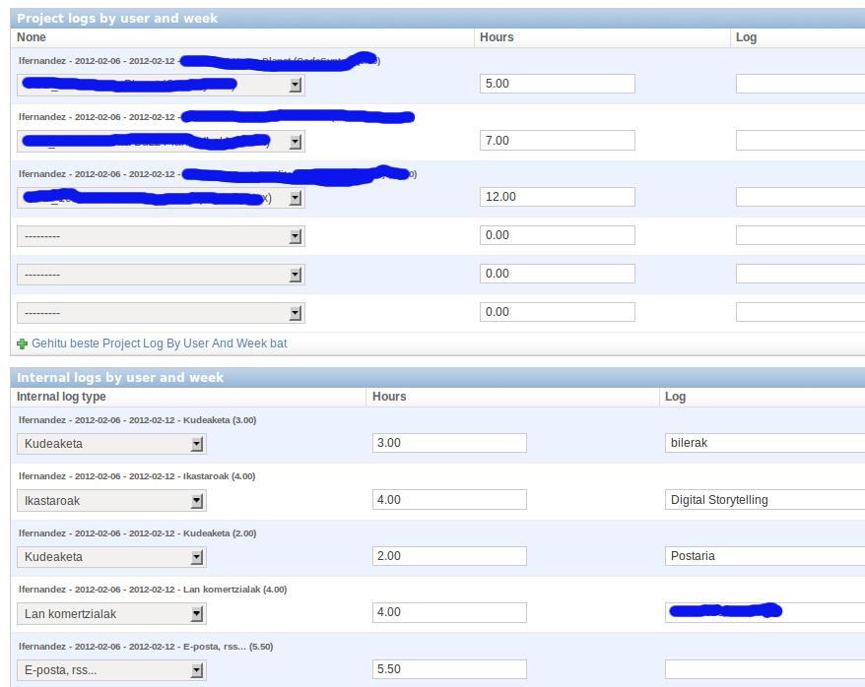The width and height of the screenshot is (865, 687).
Task: Click the Log field containing 'Postaria'
Action: click(x=765, y=556)
